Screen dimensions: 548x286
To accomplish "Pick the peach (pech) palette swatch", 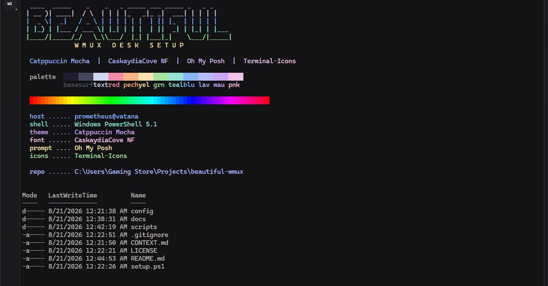I will click(x=131, y=77).
